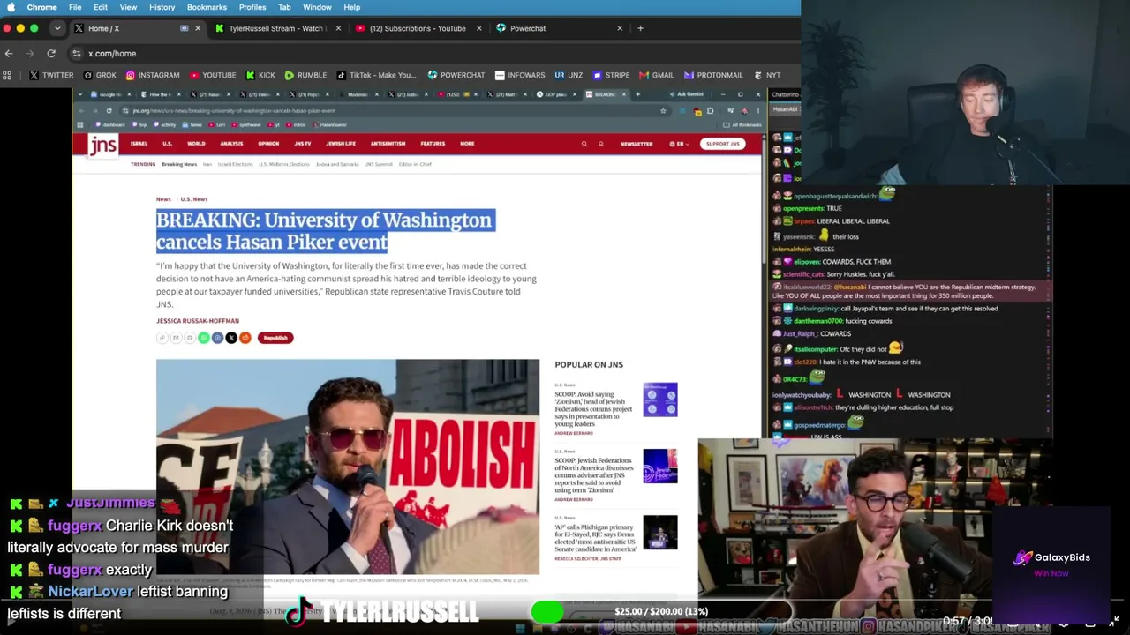The image size is (1130, 635).
Task: Open the Breaking News trending link
Action: tap(179, 164)
